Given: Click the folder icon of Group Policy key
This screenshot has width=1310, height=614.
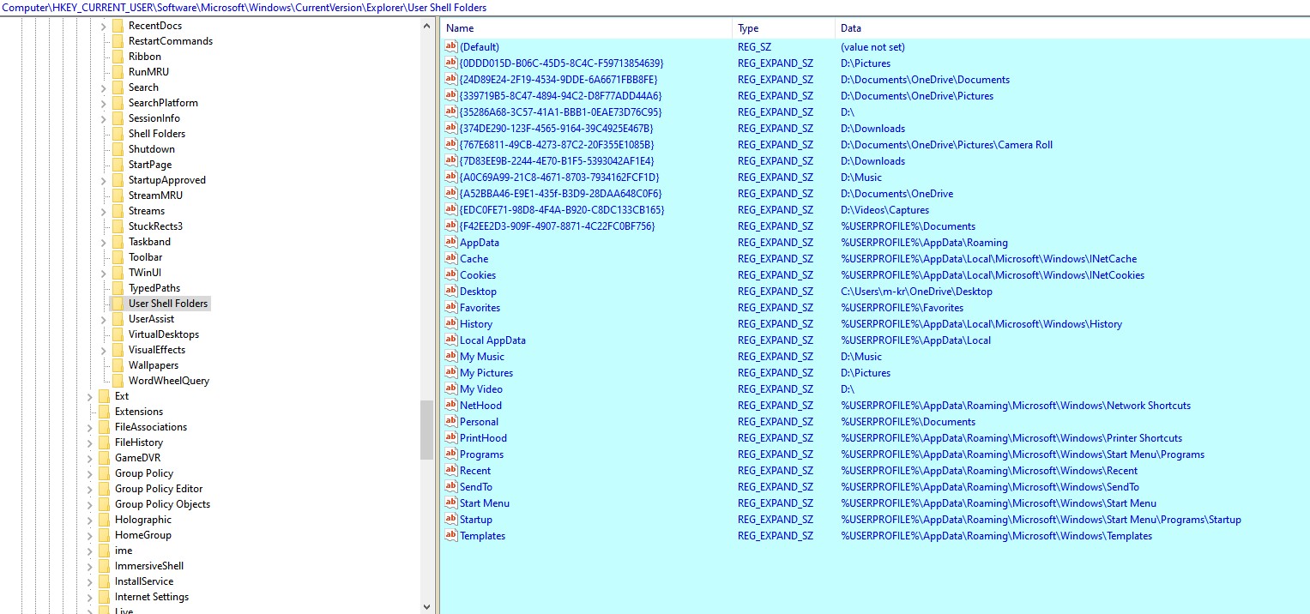Looking at the screenshot, I should [104, 473].
